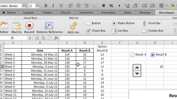The width and height of the screenshot is (177, 99).
Task: Toggle Relative Reference recording
Action: coord(50,28)
